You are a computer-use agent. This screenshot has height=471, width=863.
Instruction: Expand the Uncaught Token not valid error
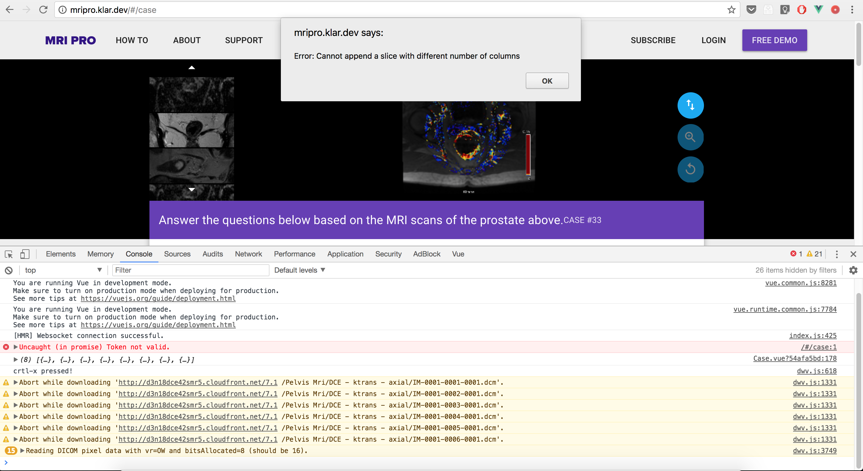pyautogui.click(x=15, y=347)
